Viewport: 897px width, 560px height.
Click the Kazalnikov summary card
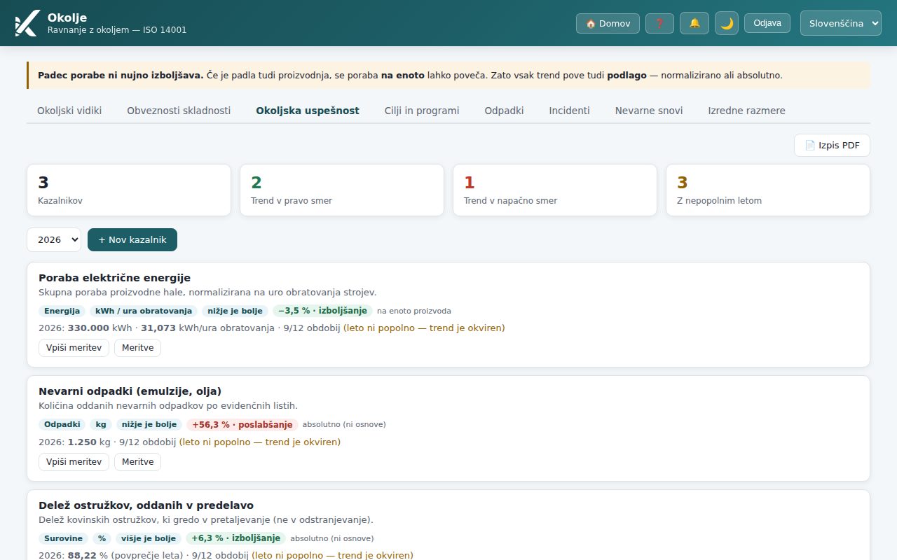click(129, 190)
